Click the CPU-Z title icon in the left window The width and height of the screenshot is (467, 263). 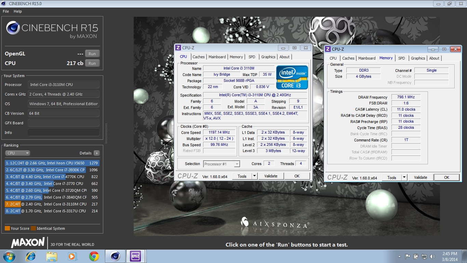coord(178,48)
